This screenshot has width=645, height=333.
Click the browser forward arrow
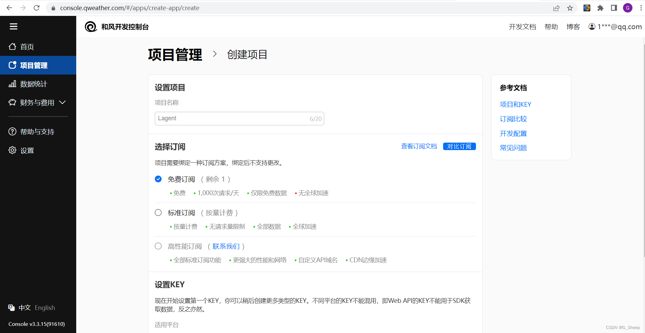pyautogui.click(x=23, y=8)
